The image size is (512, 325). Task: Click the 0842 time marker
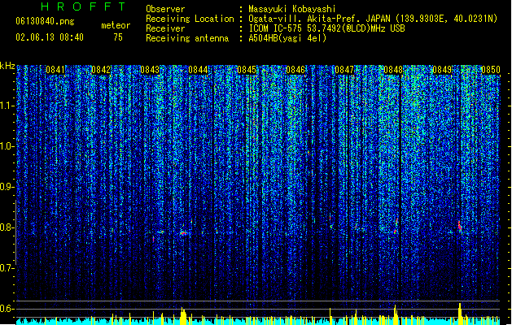point(101,70)
